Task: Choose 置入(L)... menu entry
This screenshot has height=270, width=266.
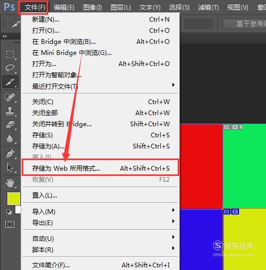Action: click(100, 195)
